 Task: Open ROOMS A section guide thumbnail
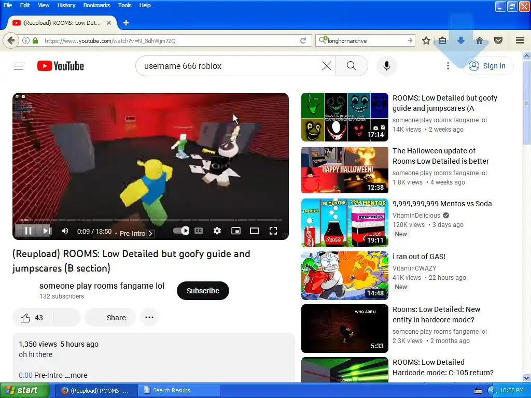tap(344, 117)
